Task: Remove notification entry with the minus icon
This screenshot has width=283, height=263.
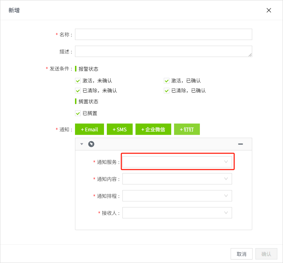Action: (241, 144)
